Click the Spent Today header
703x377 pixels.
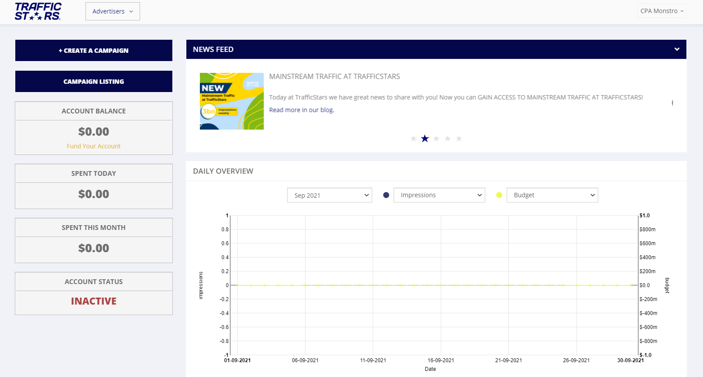94,174
